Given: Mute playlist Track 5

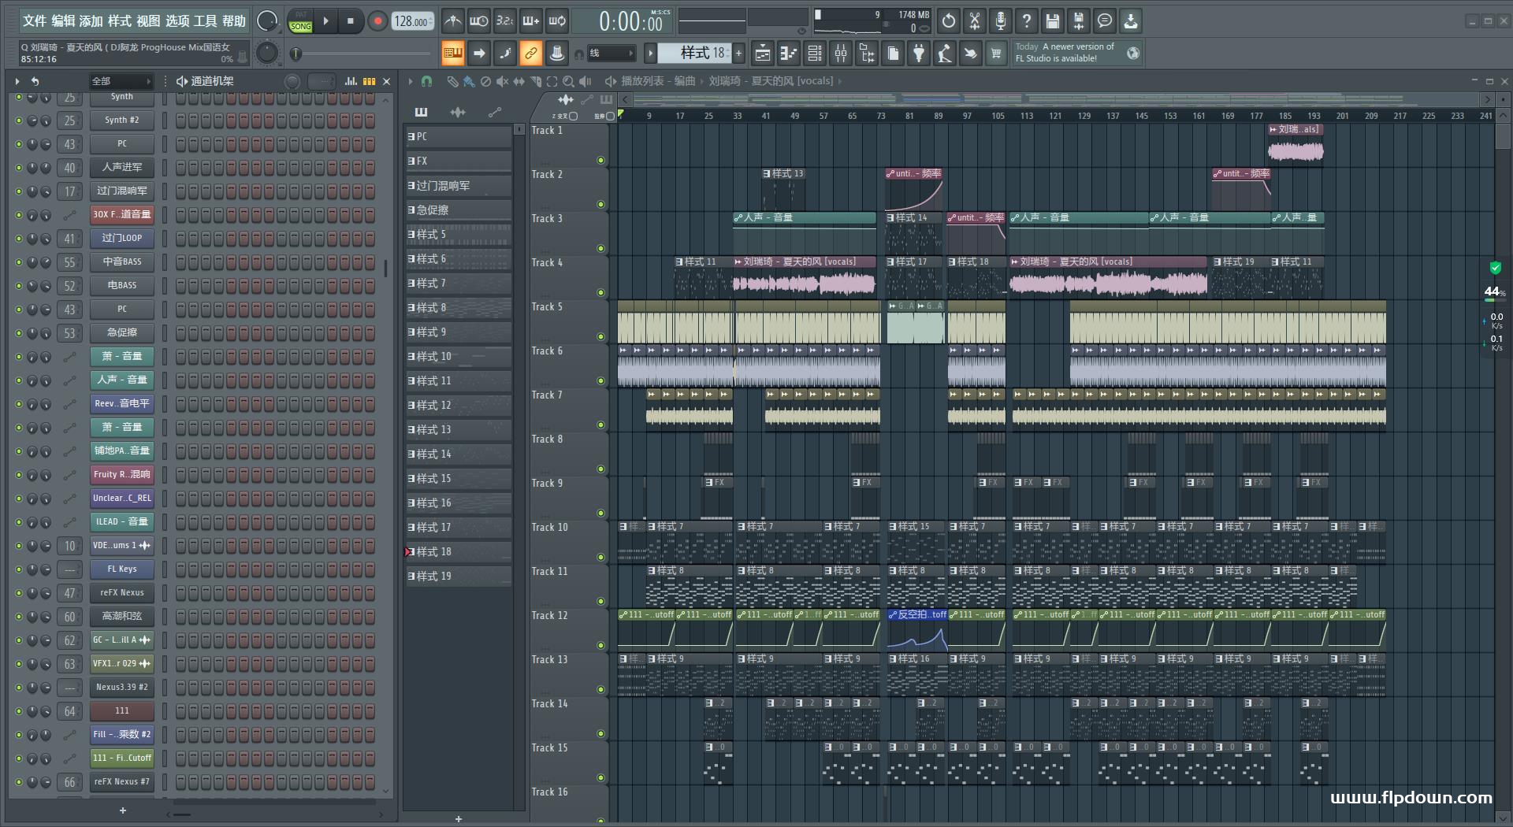Looking at the screenshot, I should 600,337.
